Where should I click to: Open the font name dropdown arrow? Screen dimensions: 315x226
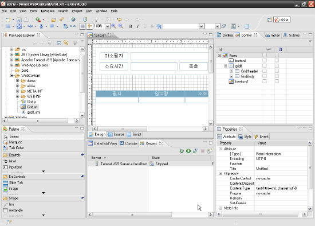[202, 26]
